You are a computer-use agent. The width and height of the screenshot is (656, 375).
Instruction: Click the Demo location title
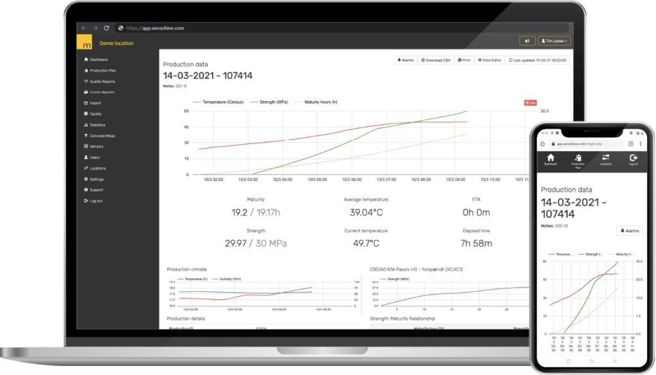(x=117, y=43)
